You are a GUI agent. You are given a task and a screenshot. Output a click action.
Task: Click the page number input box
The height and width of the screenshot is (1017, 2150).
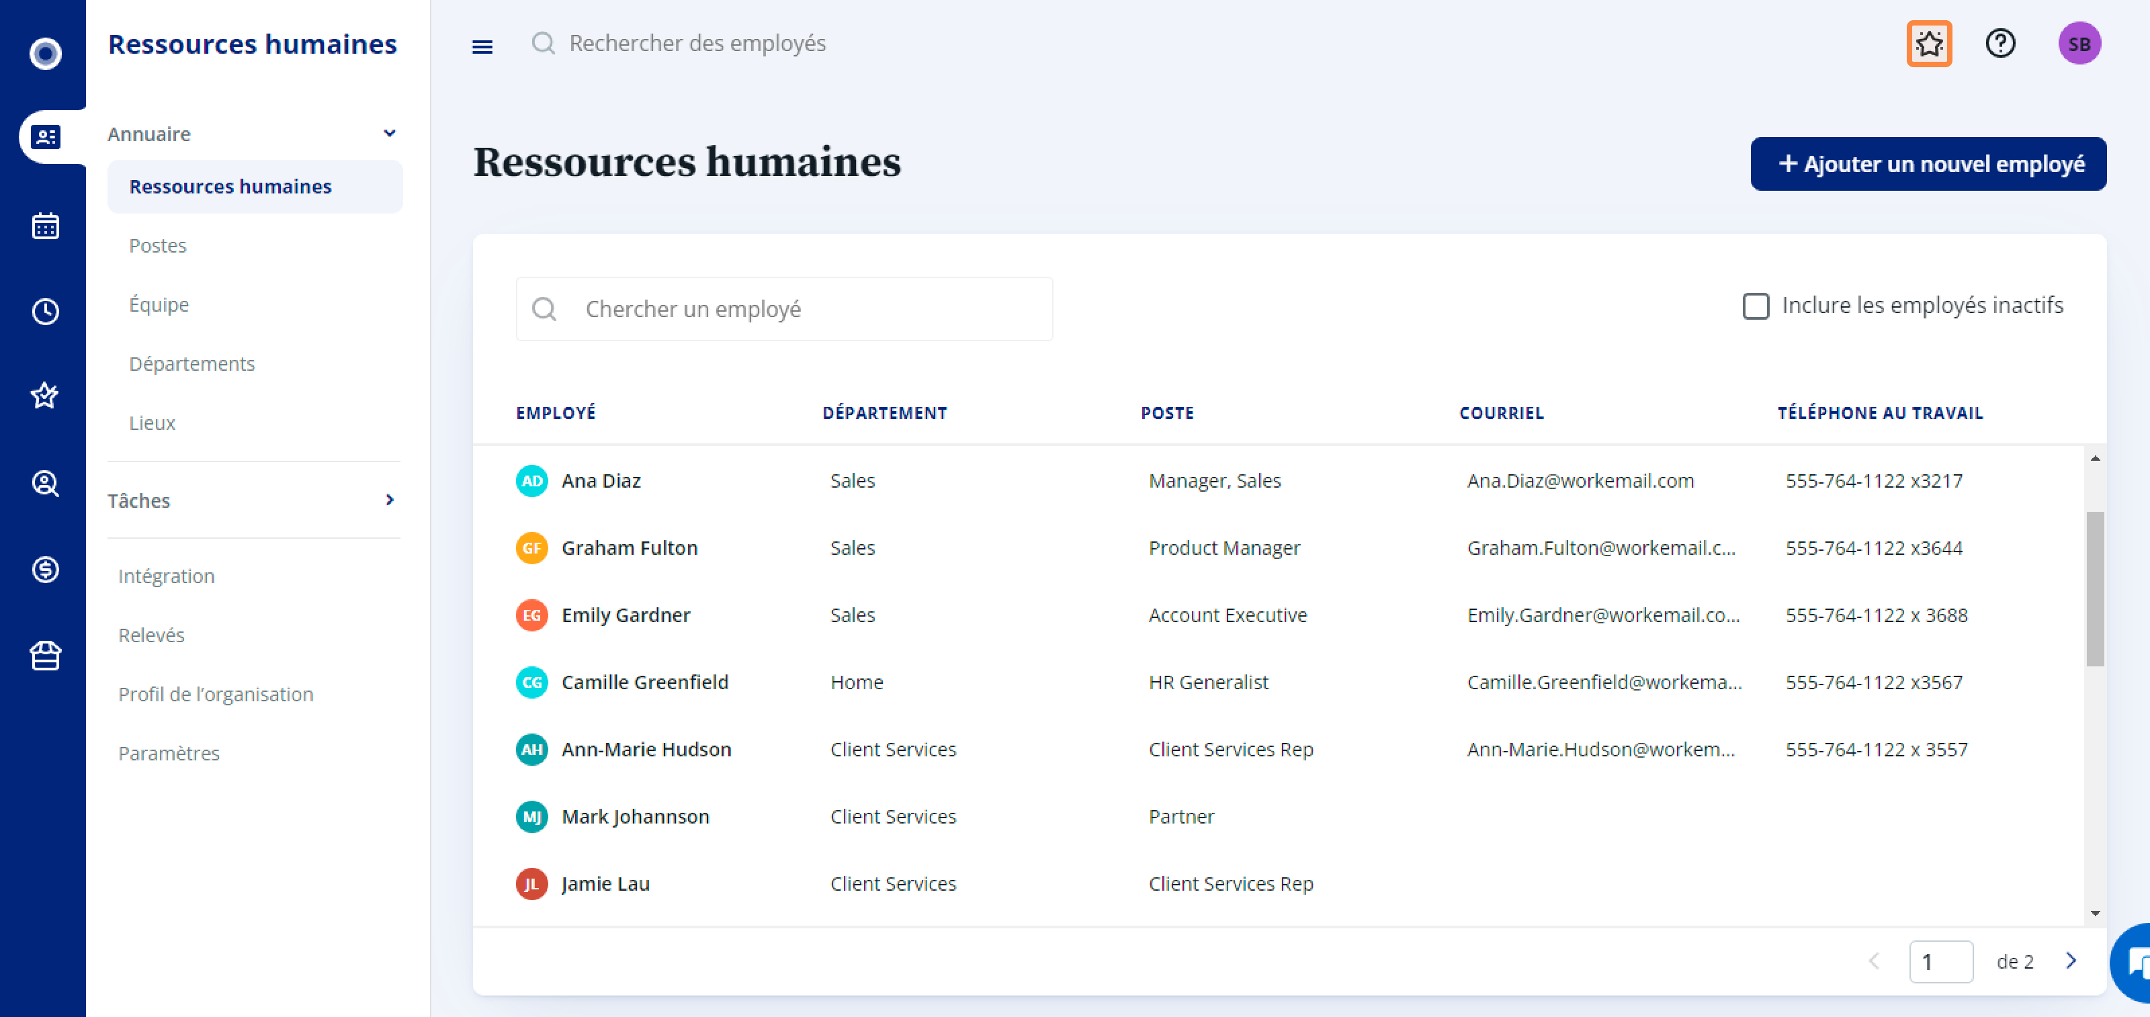[x=1940, y=962]
